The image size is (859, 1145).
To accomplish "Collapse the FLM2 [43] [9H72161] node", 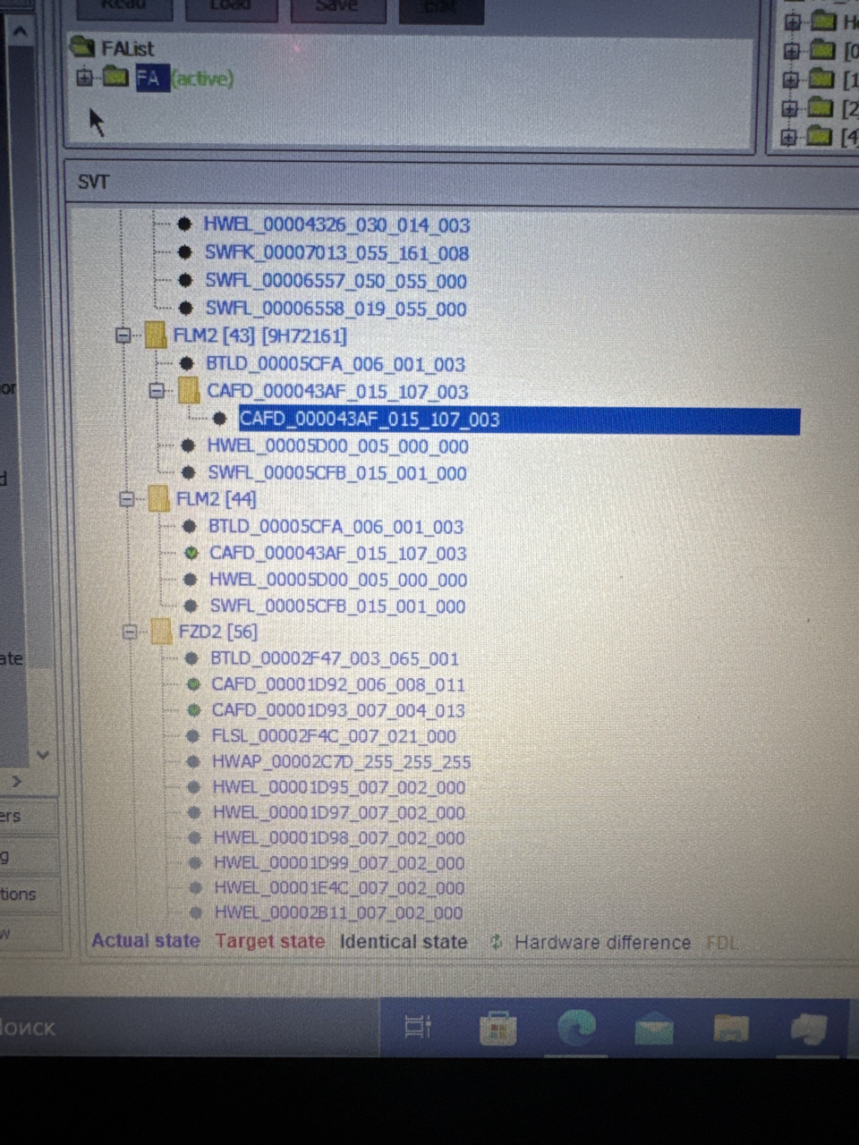I will click(x=123, y=336).
